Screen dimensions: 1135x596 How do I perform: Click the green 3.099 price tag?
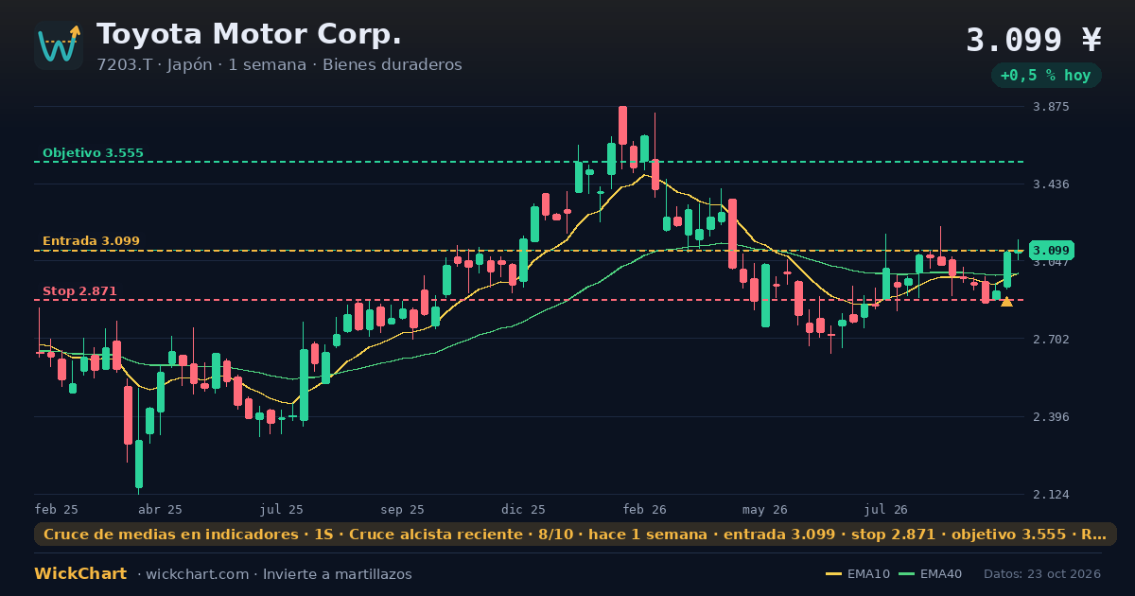click(x=1052, y=251)
